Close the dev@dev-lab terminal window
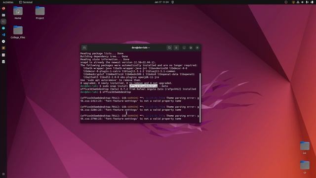This screenshot has width=316, height=178. click(x=197, y=47)
